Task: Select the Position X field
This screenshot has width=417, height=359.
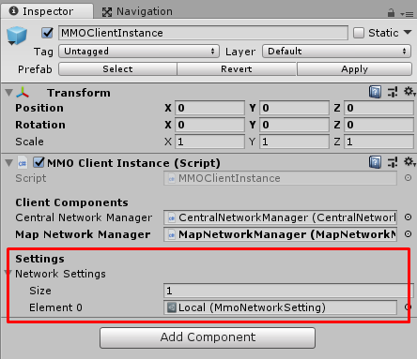Action: 209,108
